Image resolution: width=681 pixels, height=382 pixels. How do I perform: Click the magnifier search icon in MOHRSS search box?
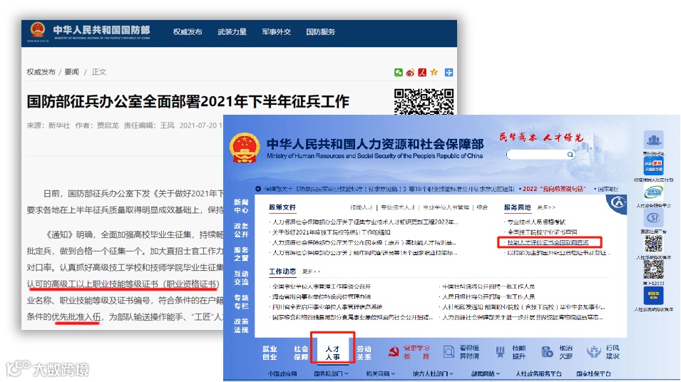(570, 155)
